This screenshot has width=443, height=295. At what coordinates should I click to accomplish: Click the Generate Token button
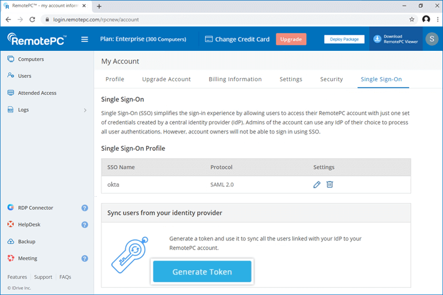pyautogui.click(x=202, y=272)
